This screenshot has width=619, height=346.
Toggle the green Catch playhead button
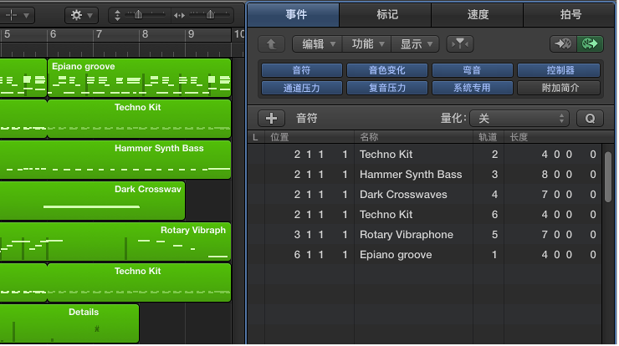tap(590, 44)
